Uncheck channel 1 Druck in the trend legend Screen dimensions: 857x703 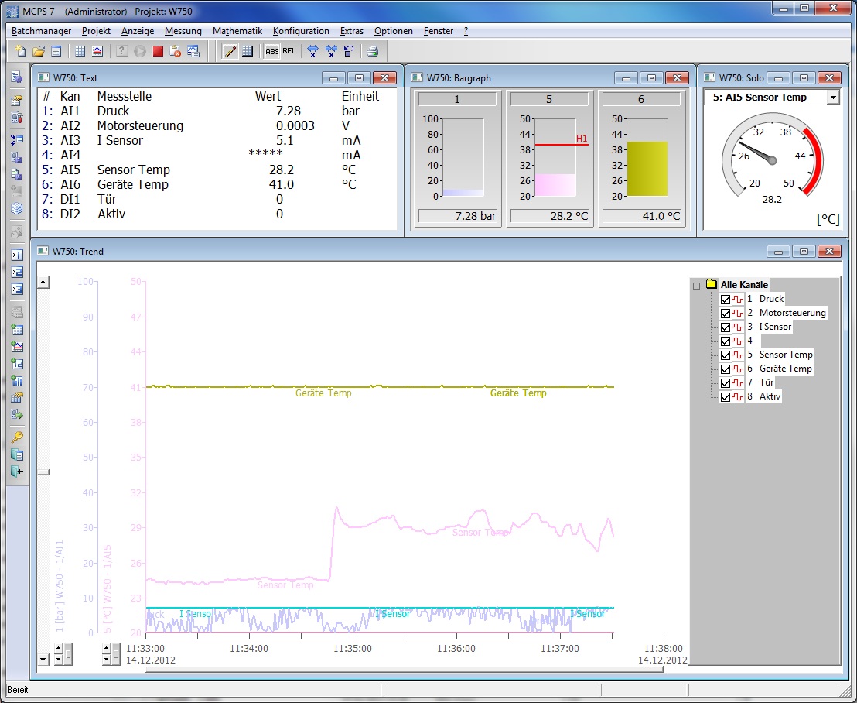725,299
